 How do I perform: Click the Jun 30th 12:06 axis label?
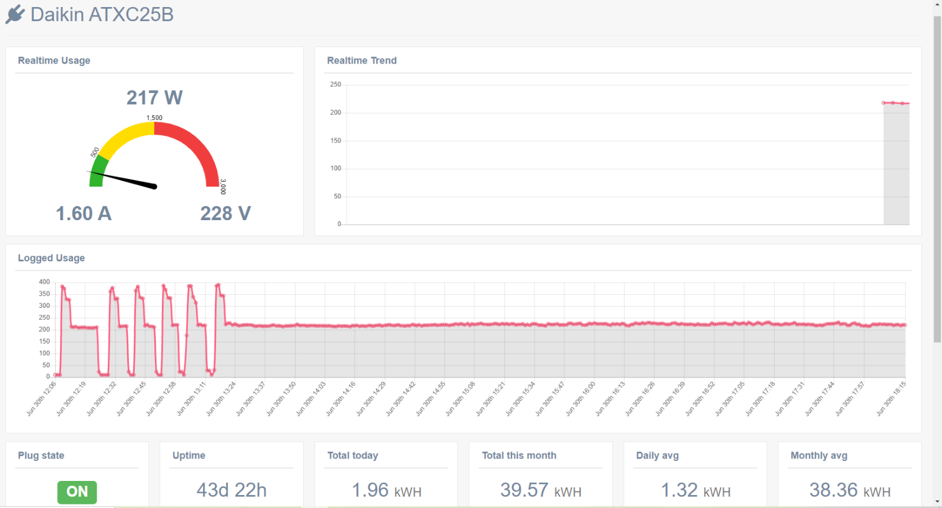[41, 399]
